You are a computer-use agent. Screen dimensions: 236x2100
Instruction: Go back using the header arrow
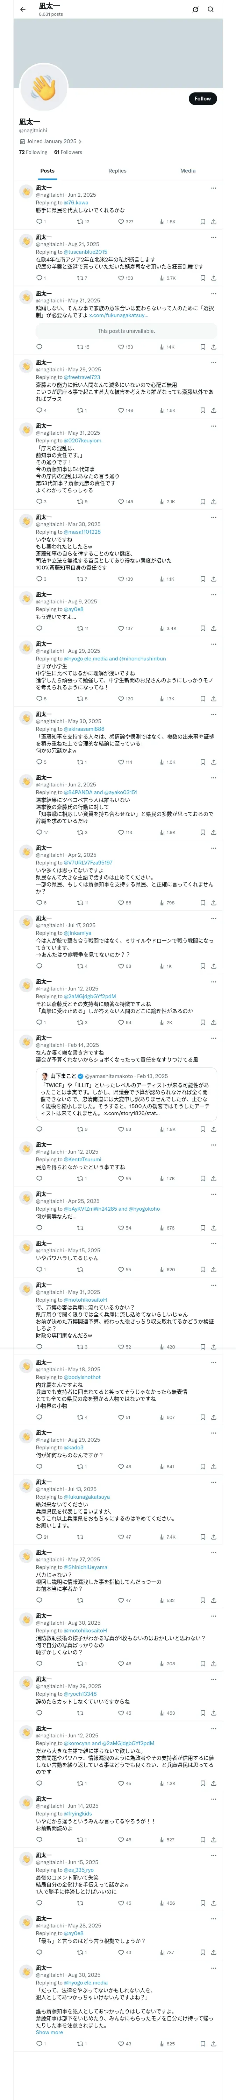pos(23,10)
